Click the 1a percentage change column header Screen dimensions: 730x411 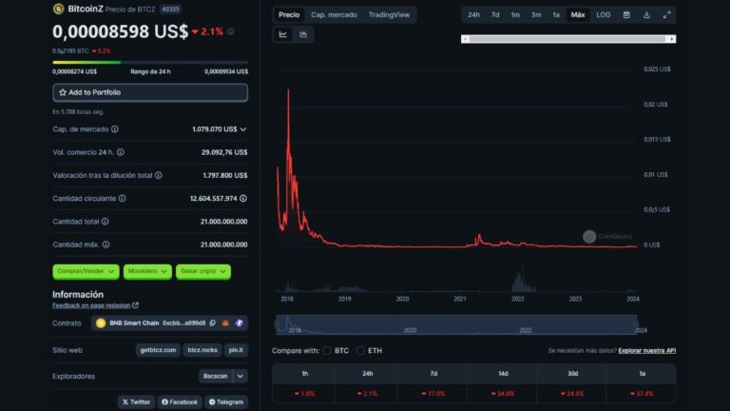point(642,374)
